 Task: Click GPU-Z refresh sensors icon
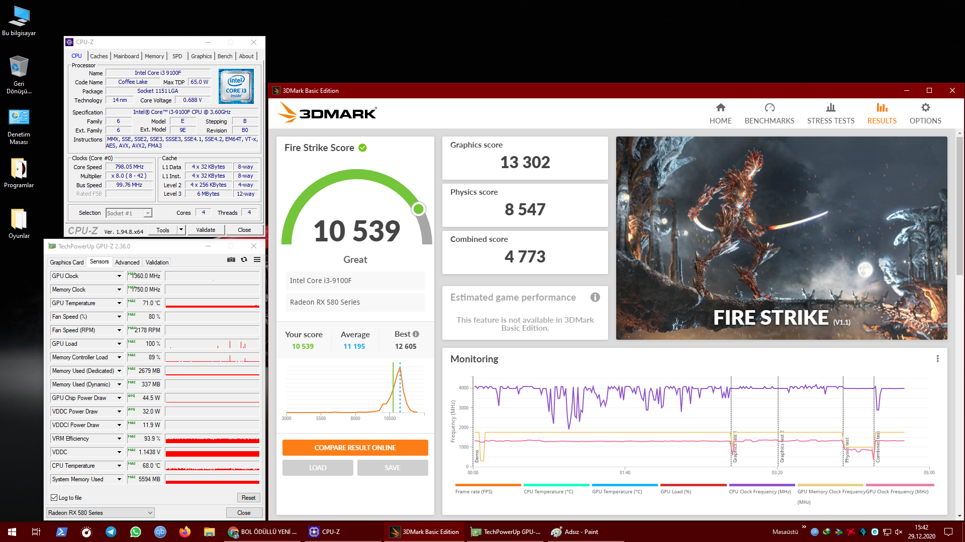[x=244, y=260]
